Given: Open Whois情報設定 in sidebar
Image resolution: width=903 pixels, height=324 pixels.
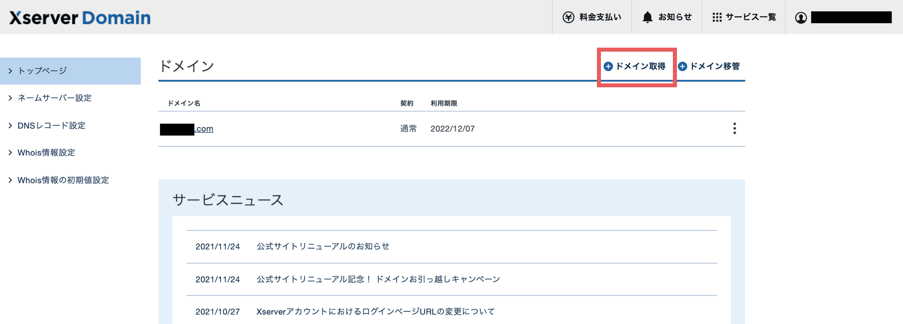Looking at the screenshot, I should [x=46, y=153].
